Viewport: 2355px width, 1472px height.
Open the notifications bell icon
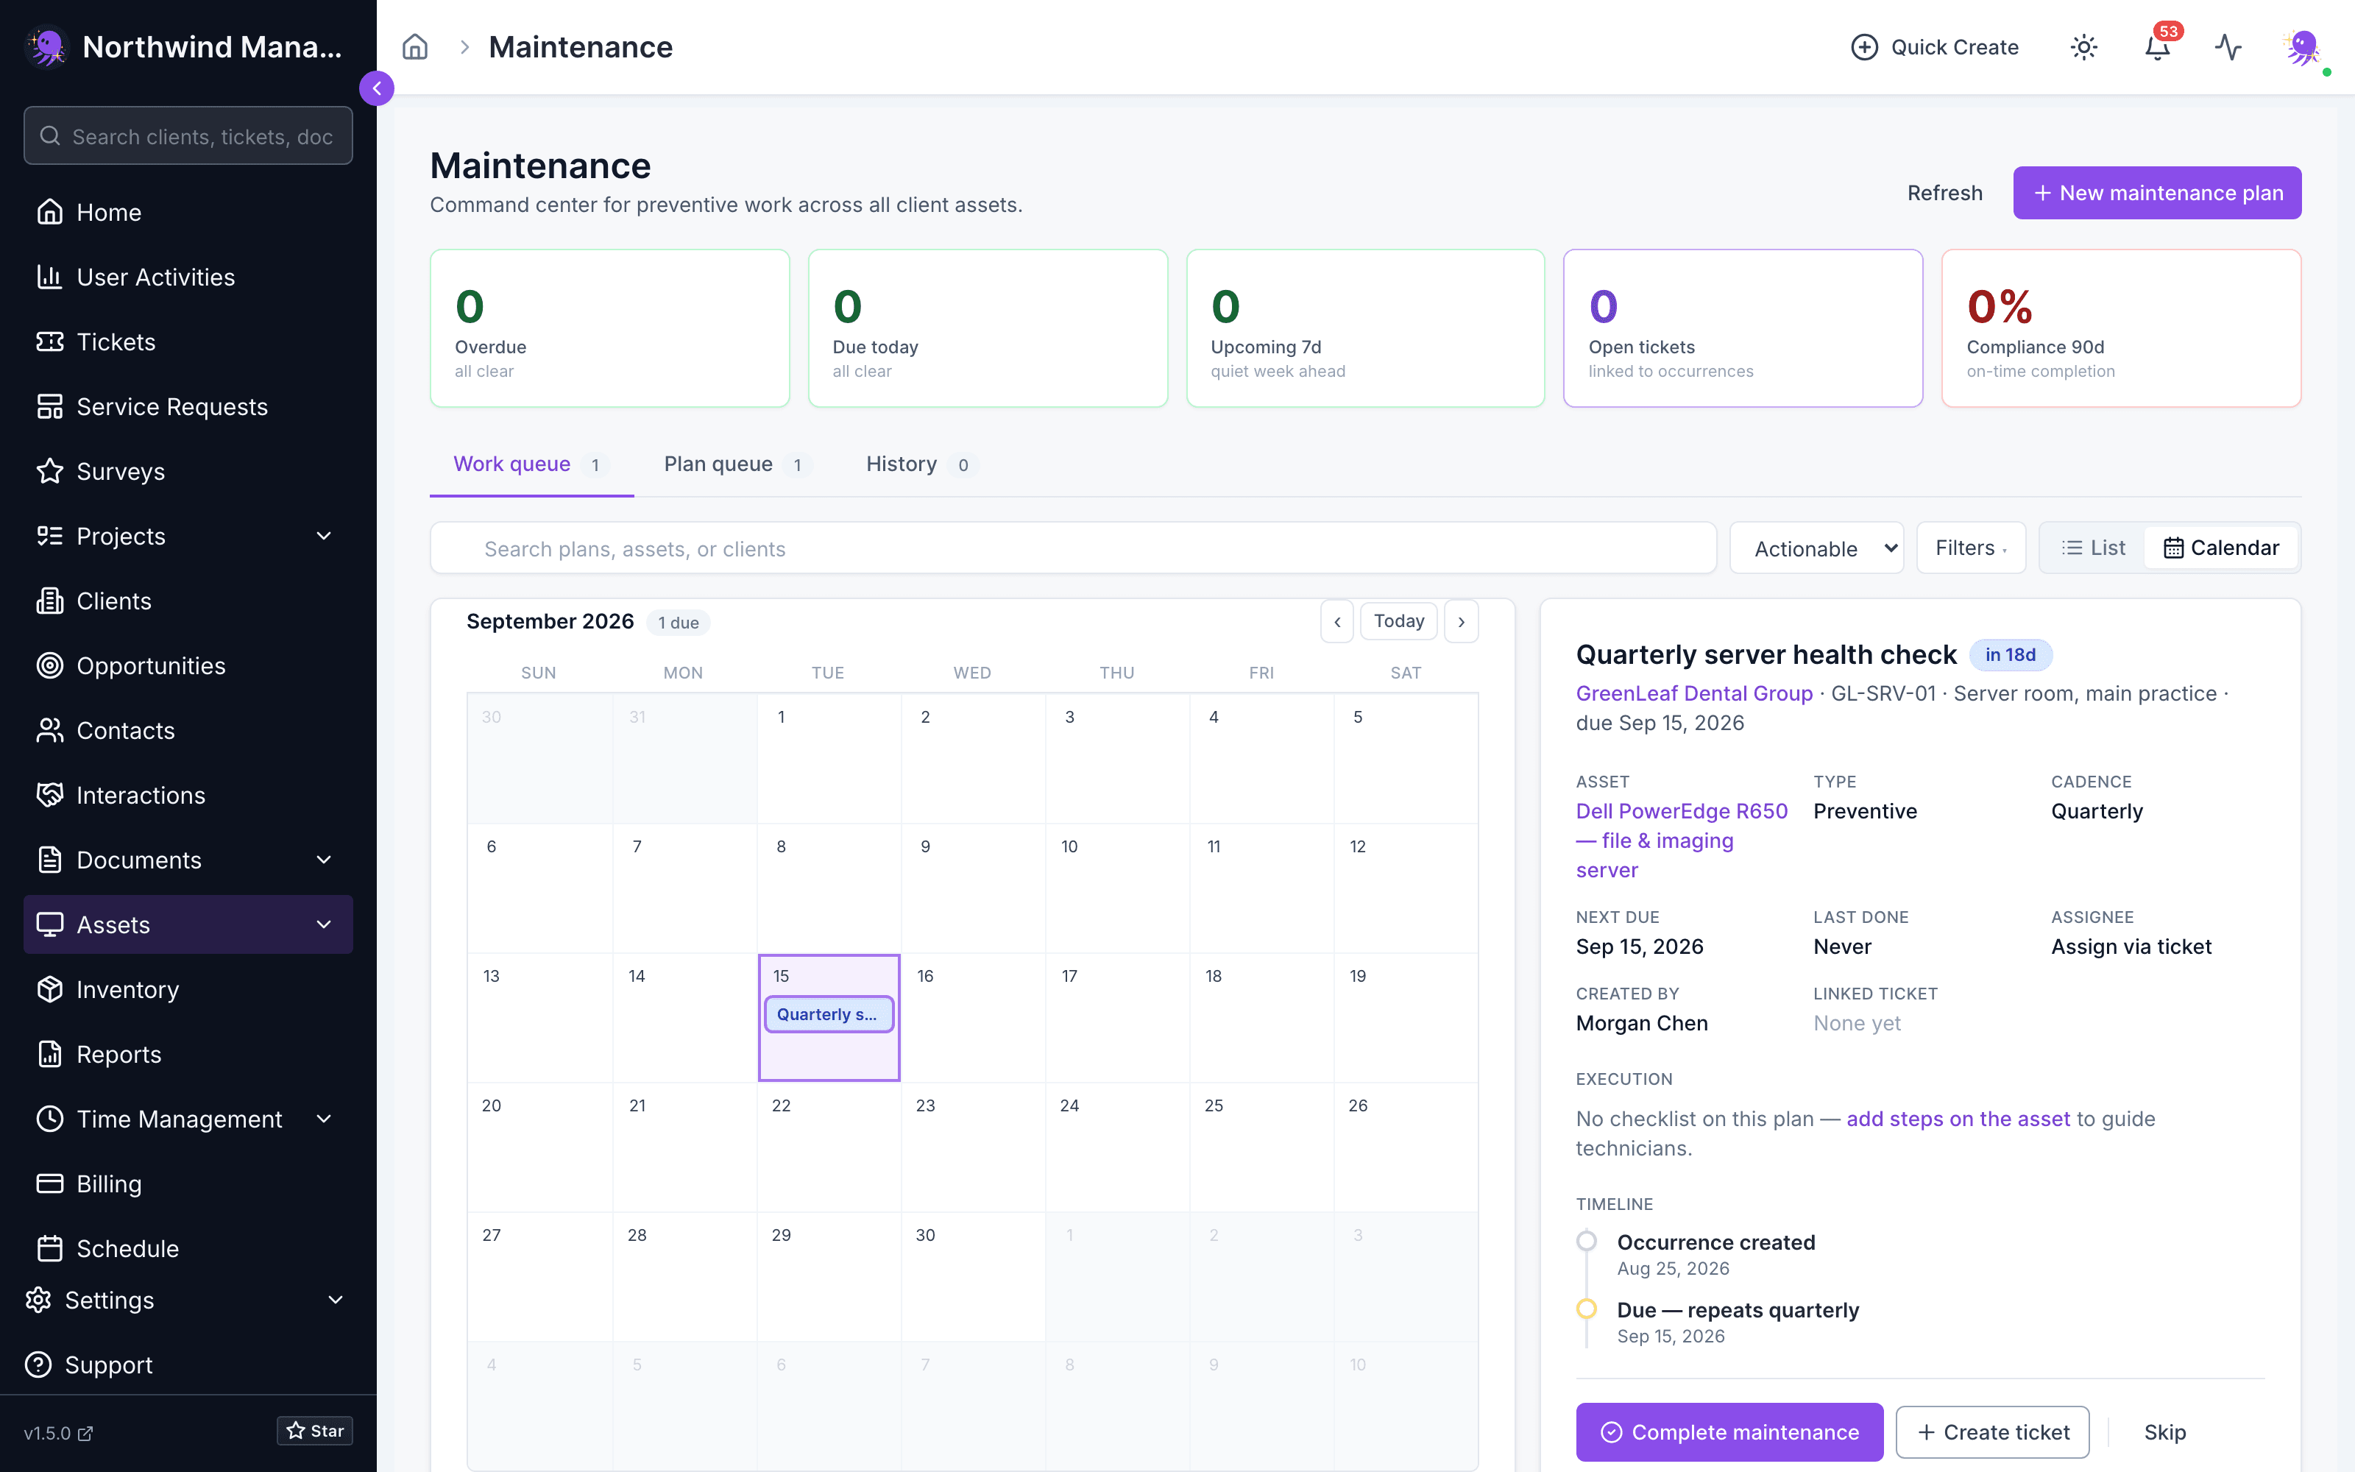tap(2158, 46)
